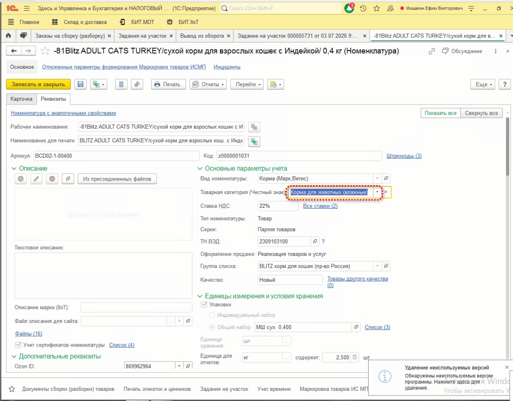513x401 pixels.
Task: Open Файлы (16) link
Action: pos(28,334)
